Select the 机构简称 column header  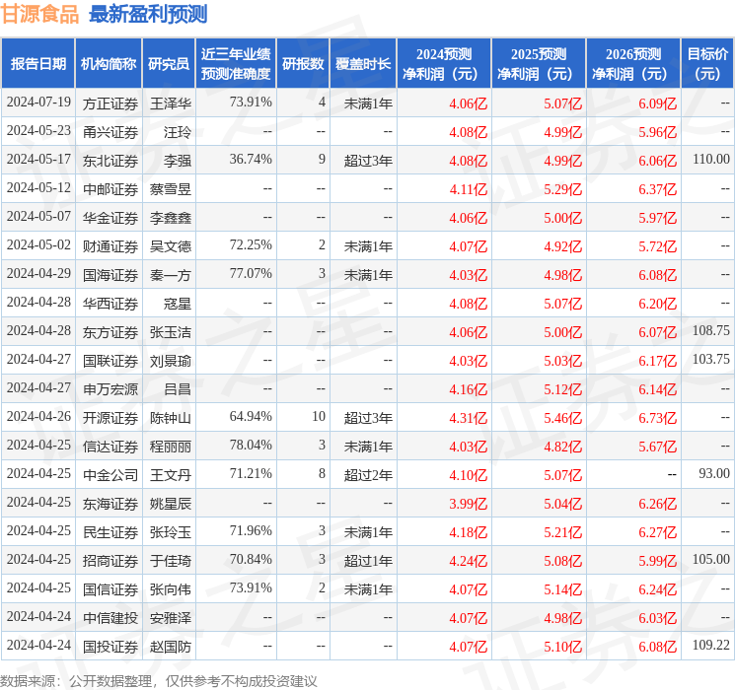click(109, 64)
